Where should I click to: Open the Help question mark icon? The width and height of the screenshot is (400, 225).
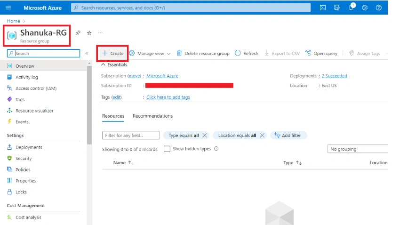click(x=378, y=8)
